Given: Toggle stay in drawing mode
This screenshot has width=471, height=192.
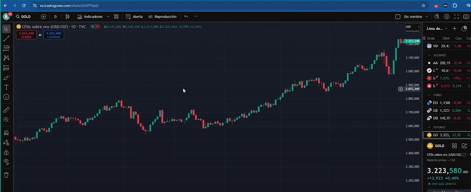Looking at the screenshot, I should tap(6, 143).
